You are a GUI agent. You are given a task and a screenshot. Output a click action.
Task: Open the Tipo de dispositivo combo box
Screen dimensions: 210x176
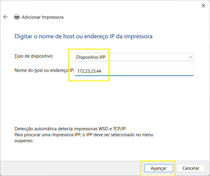pyautogui.click(x=134, y=57)
